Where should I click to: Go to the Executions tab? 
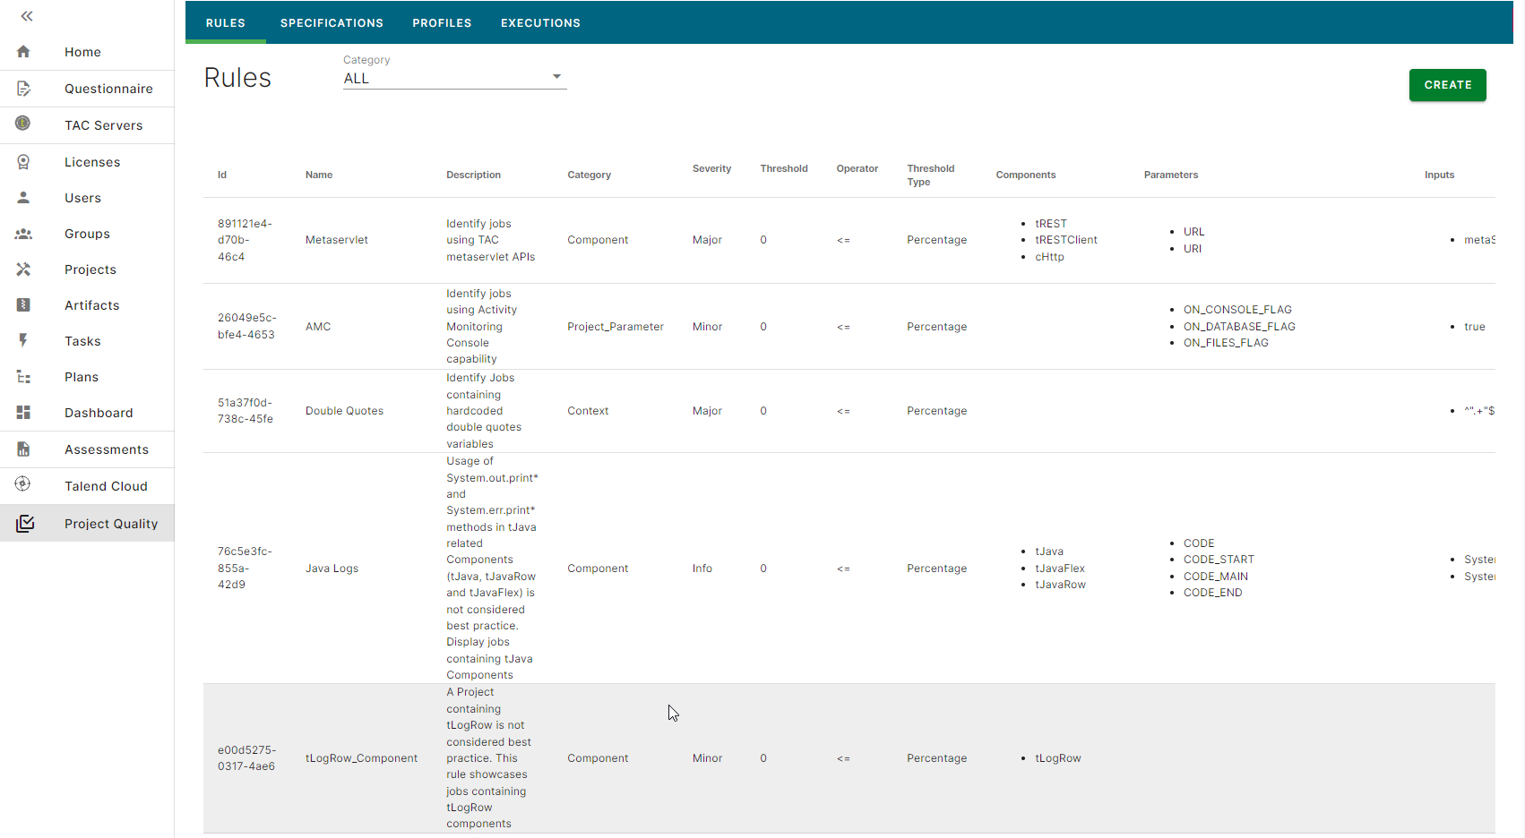[540, 23]
